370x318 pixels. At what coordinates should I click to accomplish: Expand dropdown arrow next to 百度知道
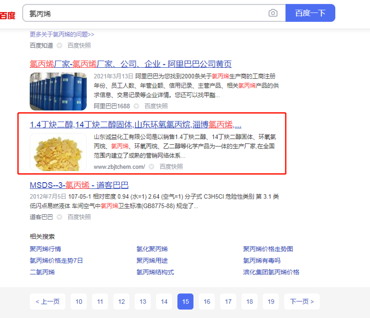click(x=59, y=45)
